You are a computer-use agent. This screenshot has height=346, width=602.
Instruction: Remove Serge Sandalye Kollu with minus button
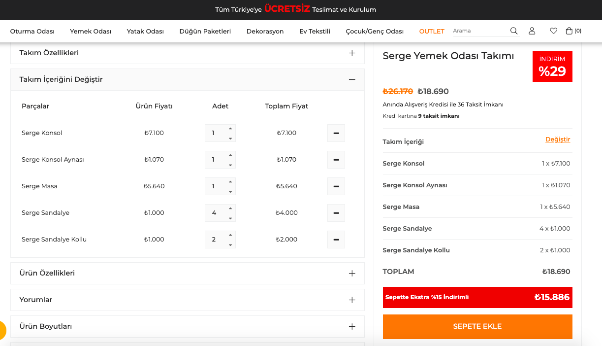(336, 240)
